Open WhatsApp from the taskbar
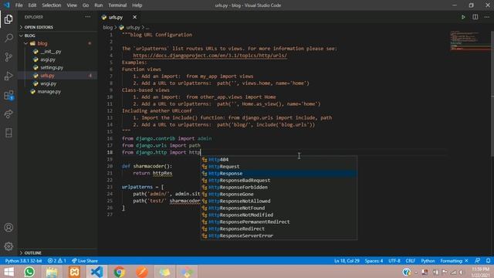This screenshot has width=494, height=278. 29,272
